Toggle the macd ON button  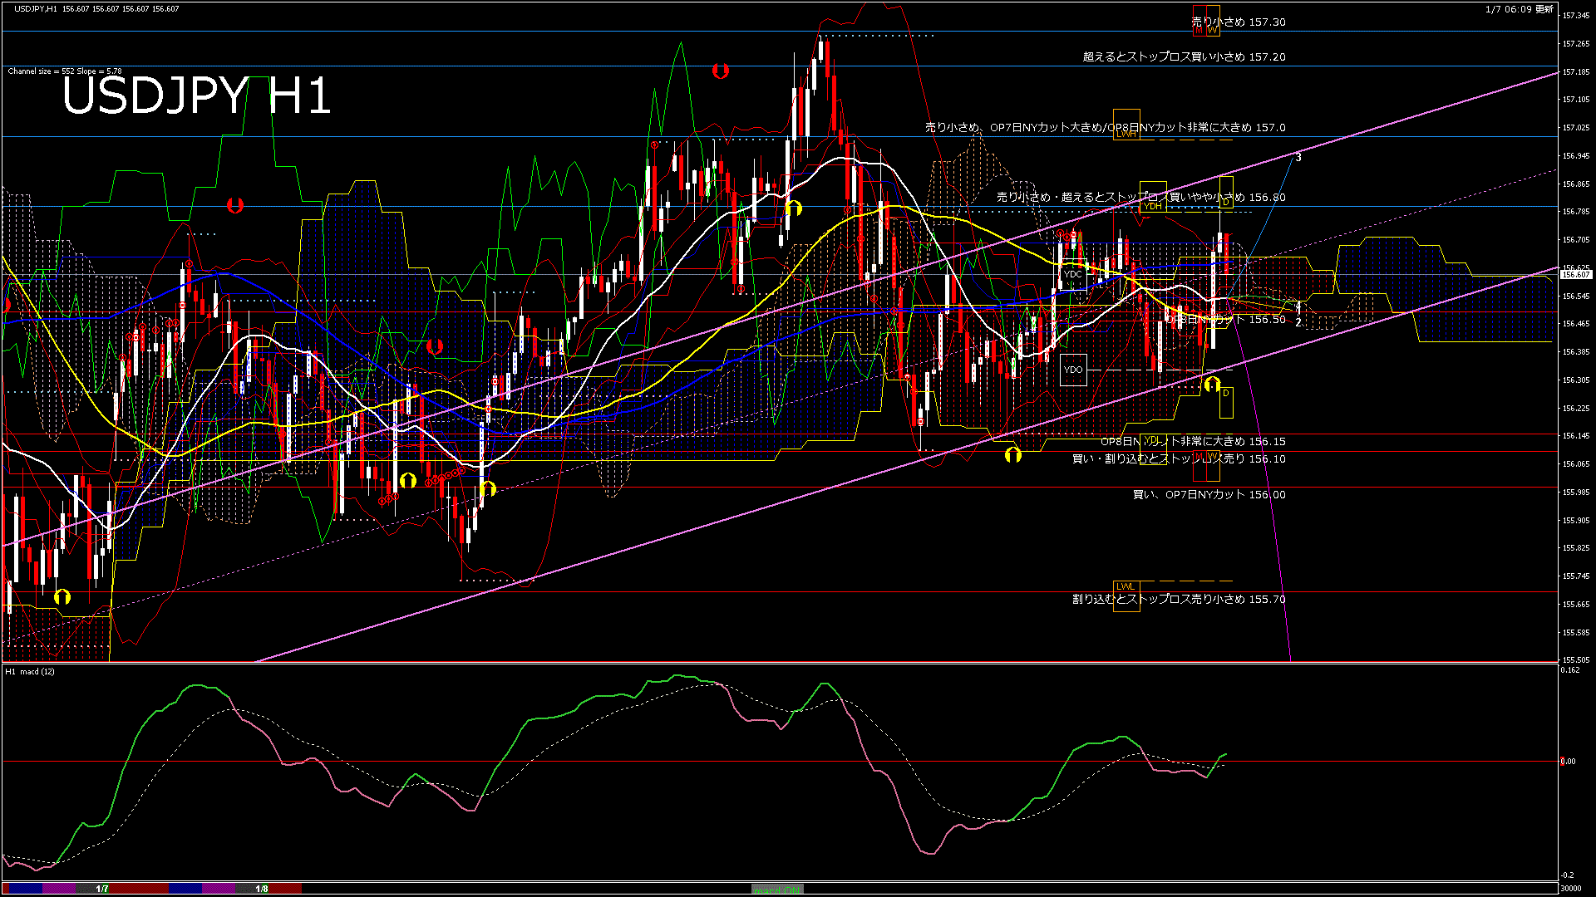click(x=777, y=889)
